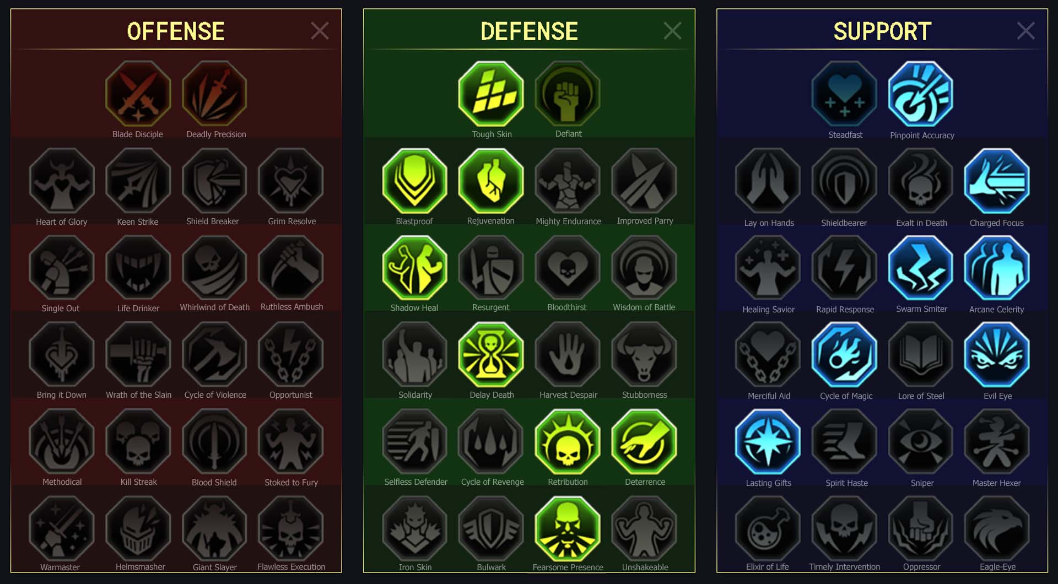This screenshot has height=584, width=1058.
Task: Click the Swarm Smiter mastery icon
Action: 921,268
